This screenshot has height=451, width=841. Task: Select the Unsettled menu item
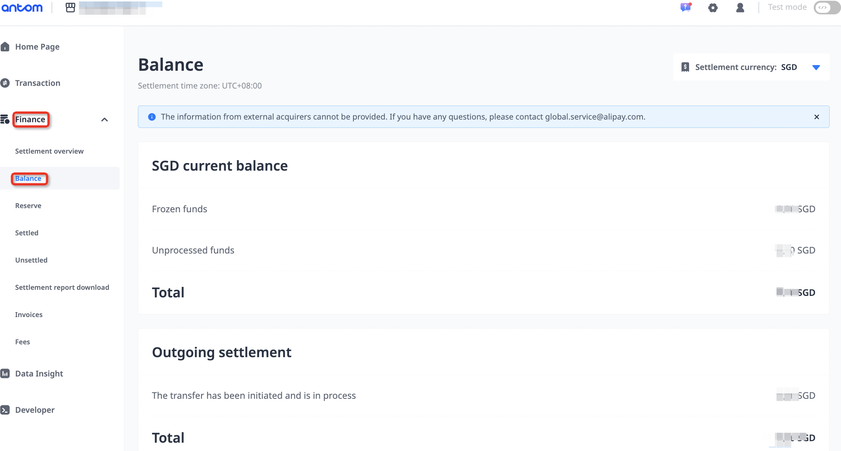(31, 260)
